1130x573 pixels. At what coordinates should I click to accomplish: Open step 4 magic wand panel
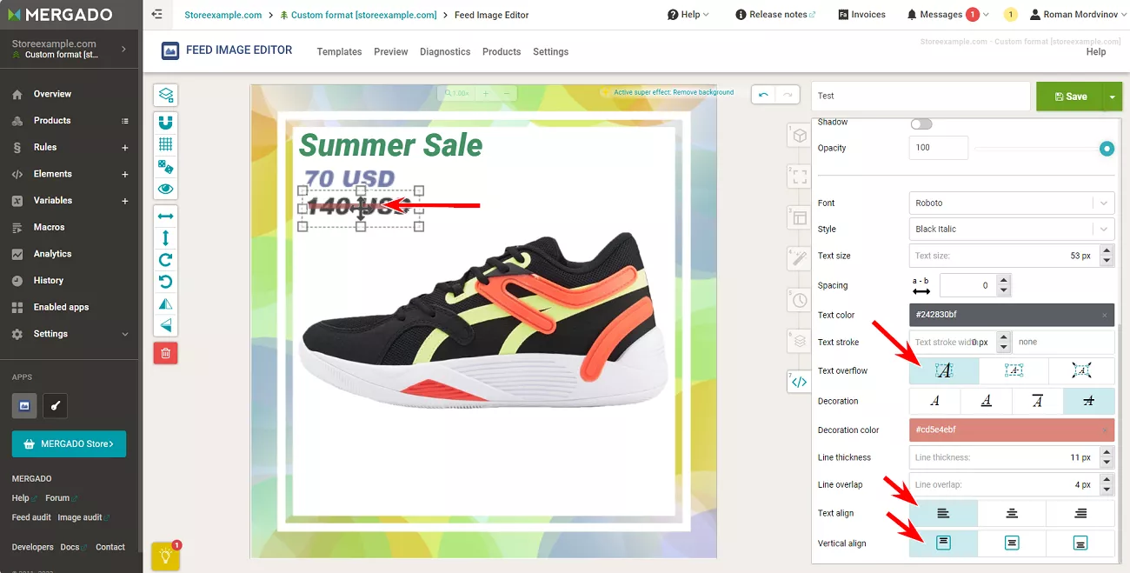pyautogui.click(x=800, y=259)
